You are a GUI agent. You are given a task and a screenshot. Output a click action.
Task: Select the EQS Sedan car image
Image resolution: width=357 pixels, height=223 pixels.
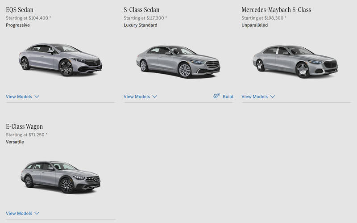(60, 59)
